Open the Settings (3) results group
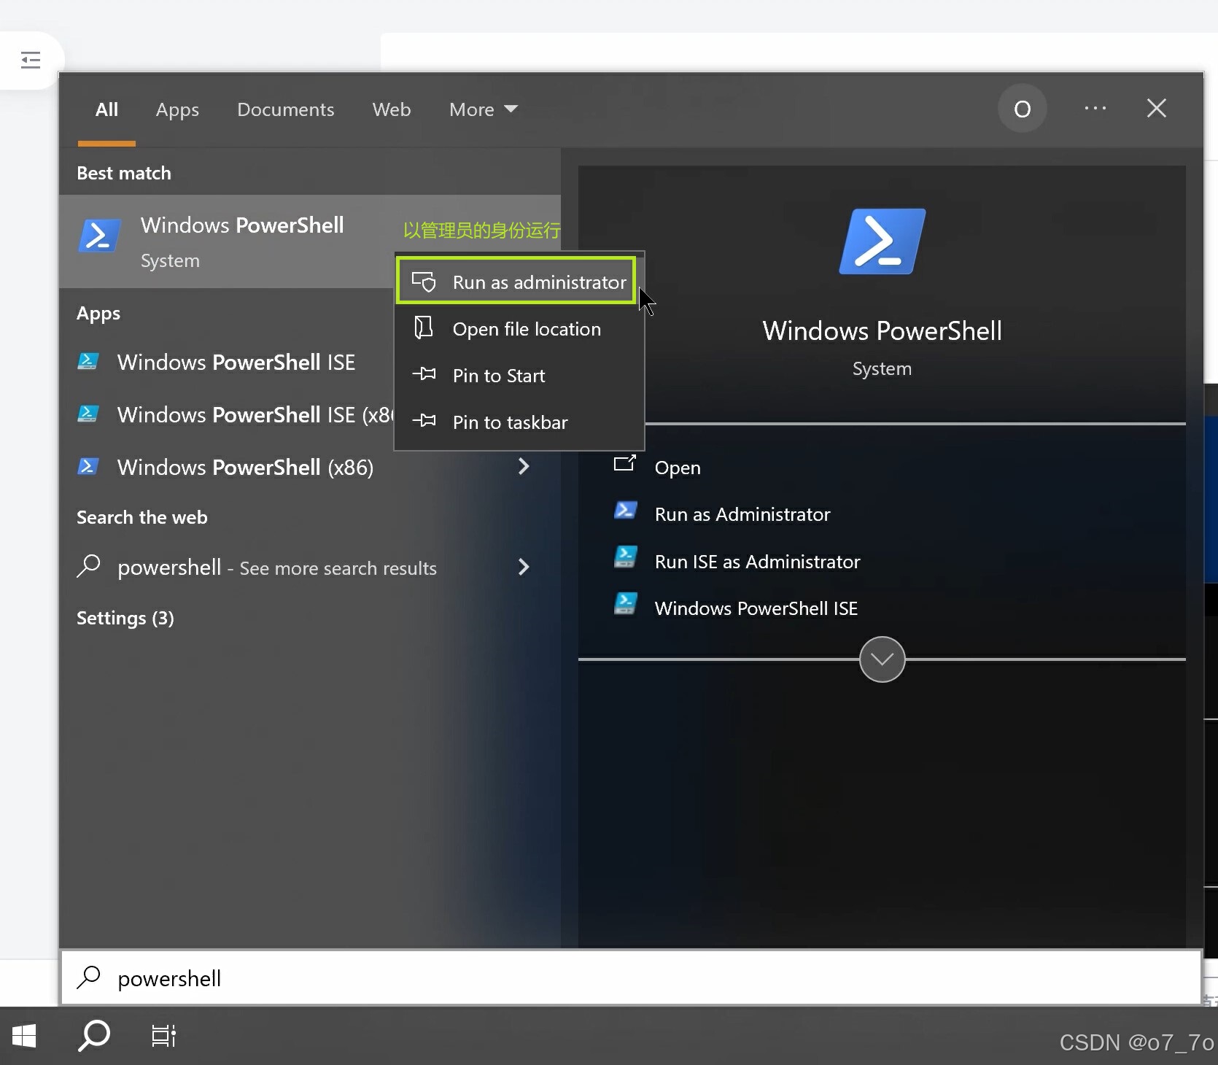Viewport: 1218px width, 1065px height. coord(125,618)
